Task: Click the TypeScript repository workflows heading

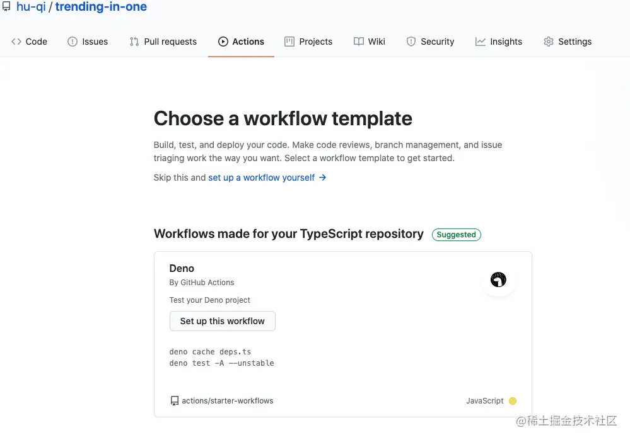Action: (x=288, y=234)
